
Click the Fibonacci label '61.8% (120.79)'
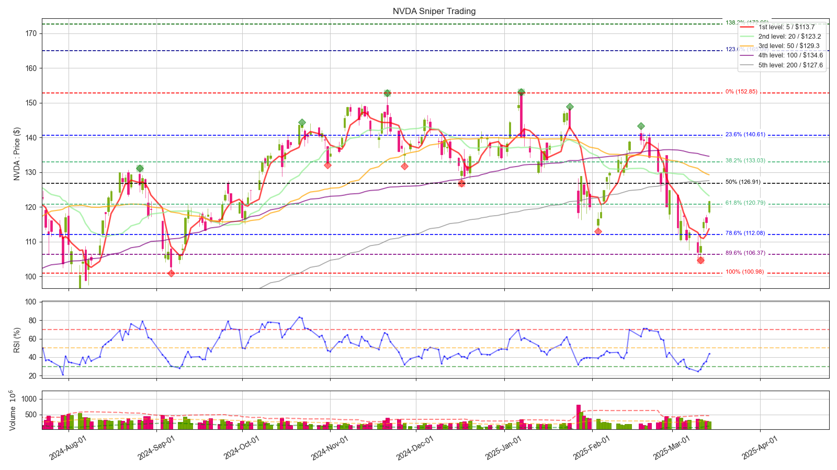coord(745,203)
